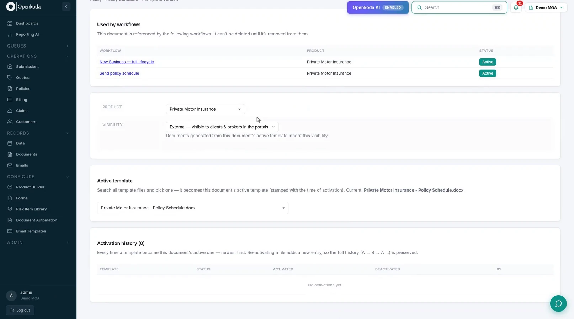Open the chat bubble widget
Viewport: 574px width, 319px height.
point(558,303)
